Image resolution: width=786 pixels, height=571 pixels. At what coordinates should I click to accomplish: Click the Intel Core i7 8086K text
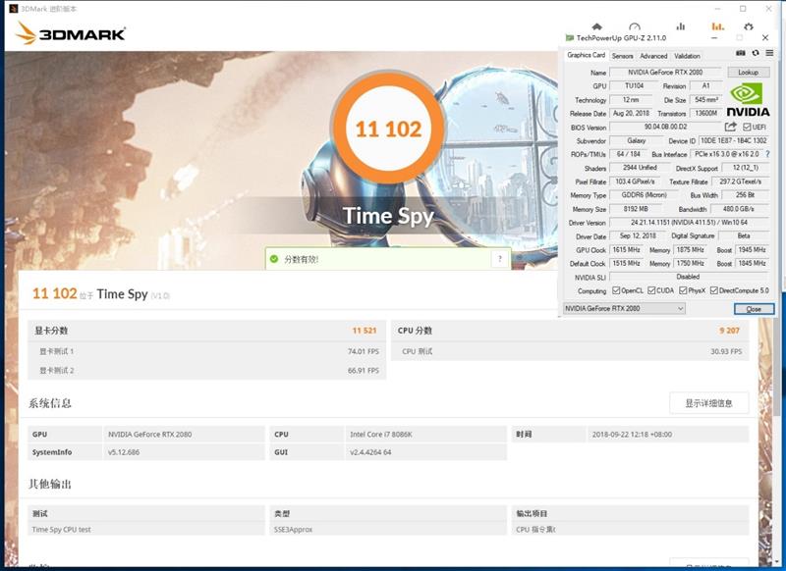(x=381, y=435)
